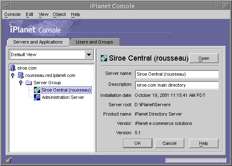Switch to the Users and Groups tab

click(x=95, y=42)
